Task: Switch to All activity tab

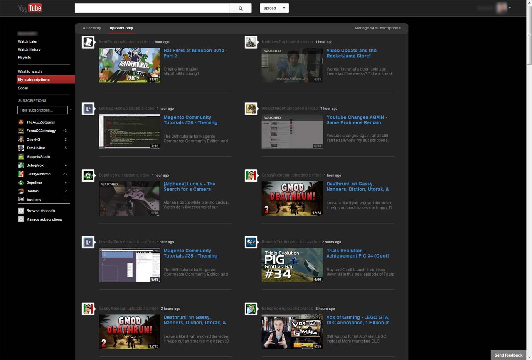Action: point(92,28)
